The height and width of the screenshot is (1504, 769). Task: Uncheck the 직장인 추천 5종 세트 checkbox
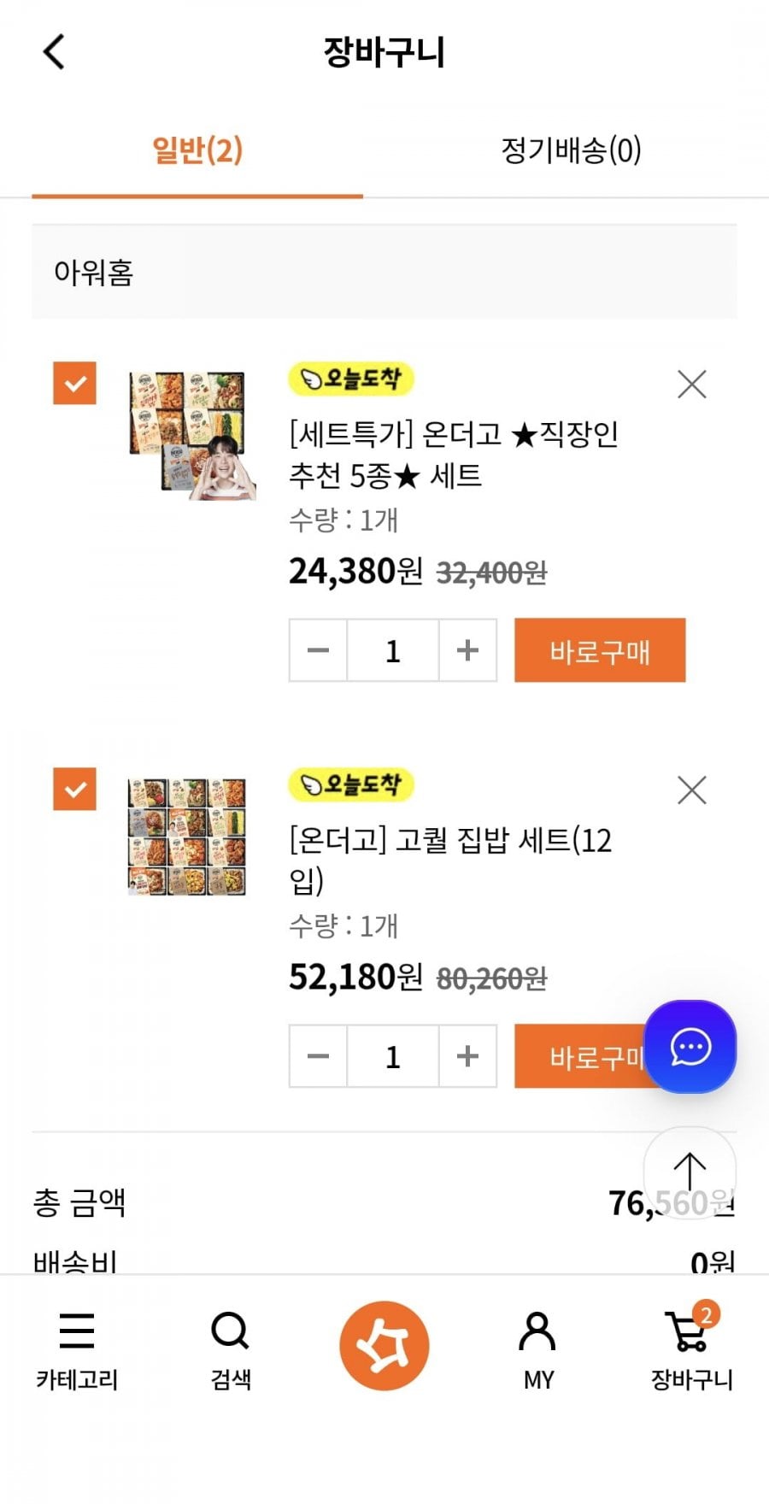coord(75,383)
